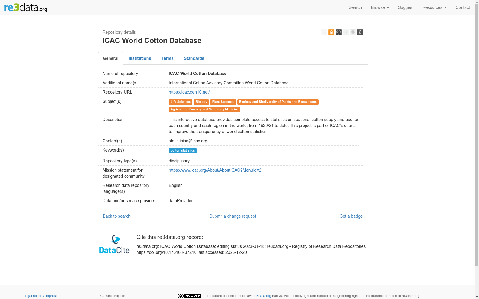Click the public domain CC0 badge
The image size is (479, 299).
(189, 296)
